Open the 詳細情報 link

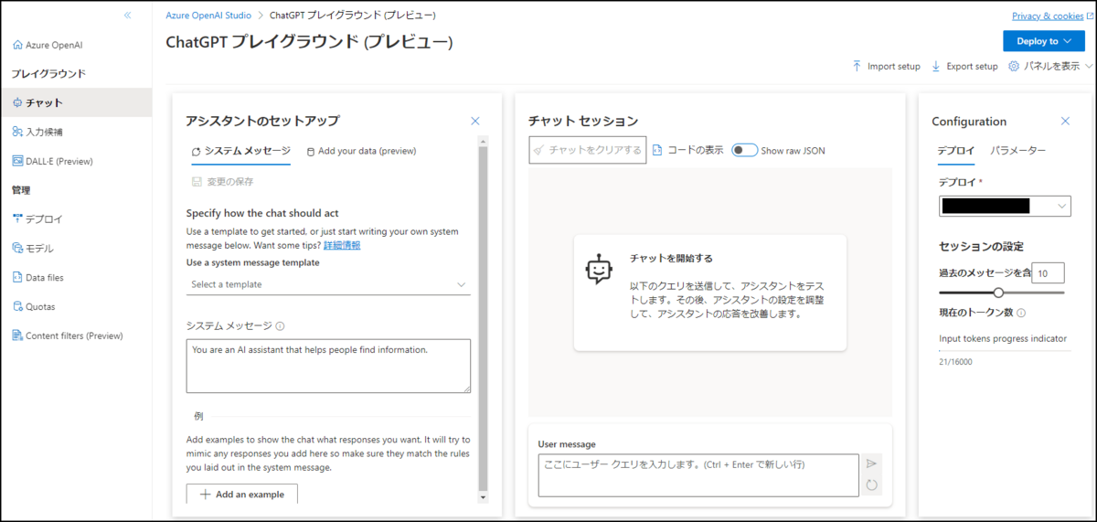click(342, 245)
